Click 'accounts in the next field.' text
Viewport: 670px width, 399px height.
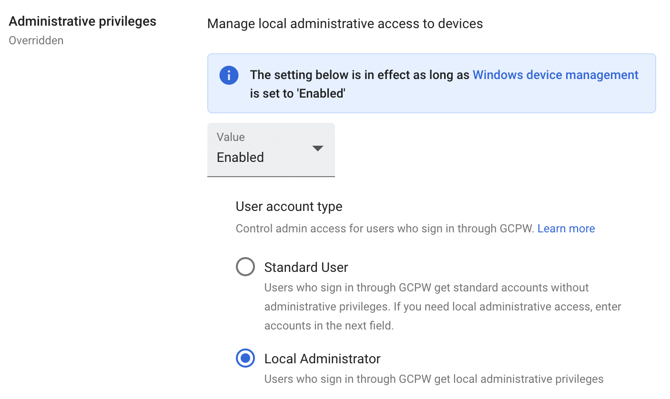click(x=329, y=327)
